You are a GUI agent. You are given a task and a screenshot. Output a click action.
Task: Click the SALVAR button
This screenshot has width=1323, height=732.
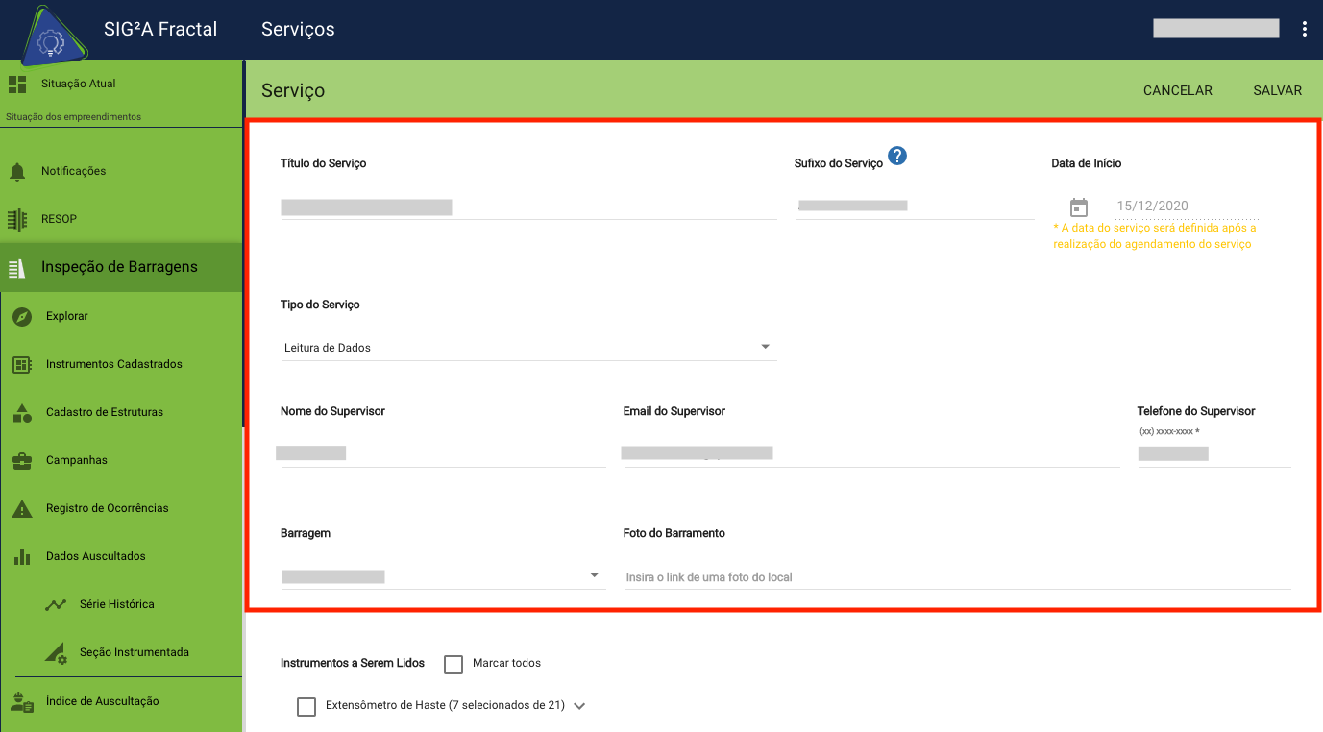[x=1277, y=90]
